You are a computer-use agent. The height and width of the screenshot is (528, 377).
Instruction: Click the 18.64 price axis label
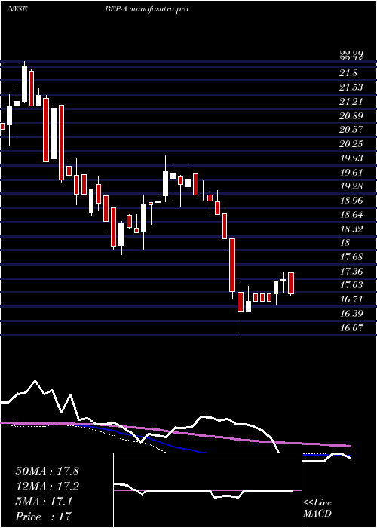(x=351, y=215)
